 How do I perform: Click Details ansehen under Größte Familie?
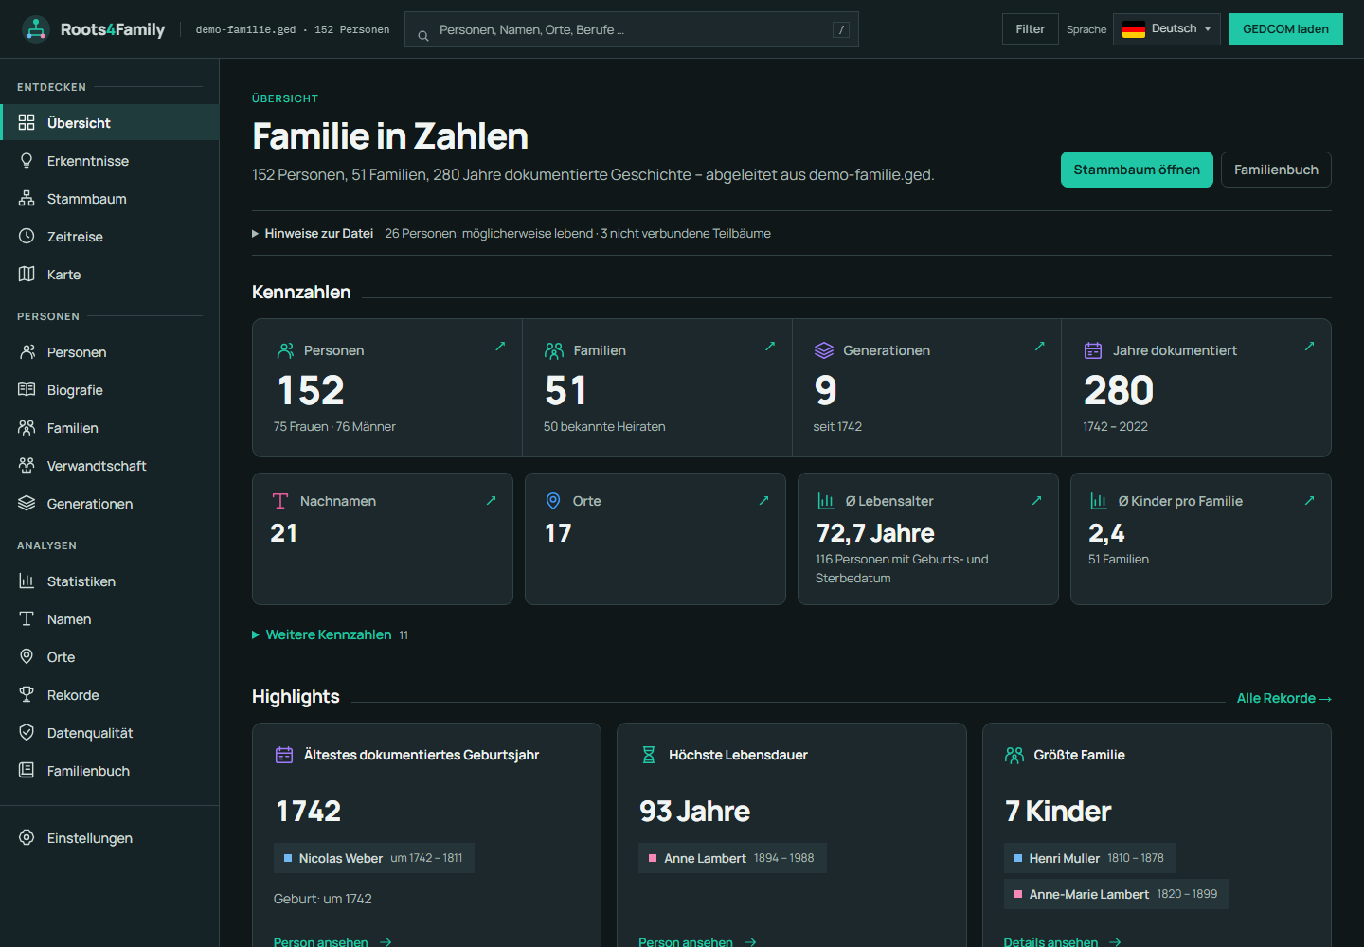coord(1063,941)
